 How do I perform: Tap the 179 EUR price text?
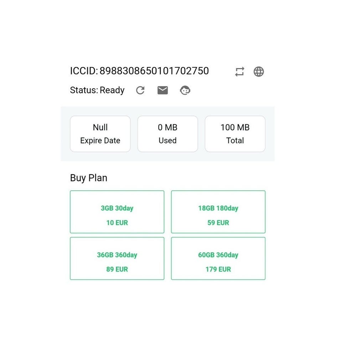(x=218, y=269)
